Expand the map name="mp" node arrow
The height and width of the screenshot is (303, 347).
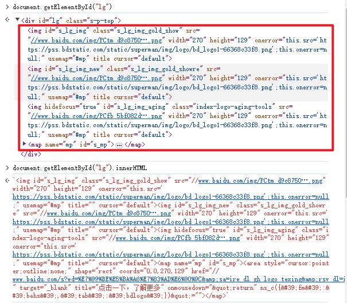point(24,145)
